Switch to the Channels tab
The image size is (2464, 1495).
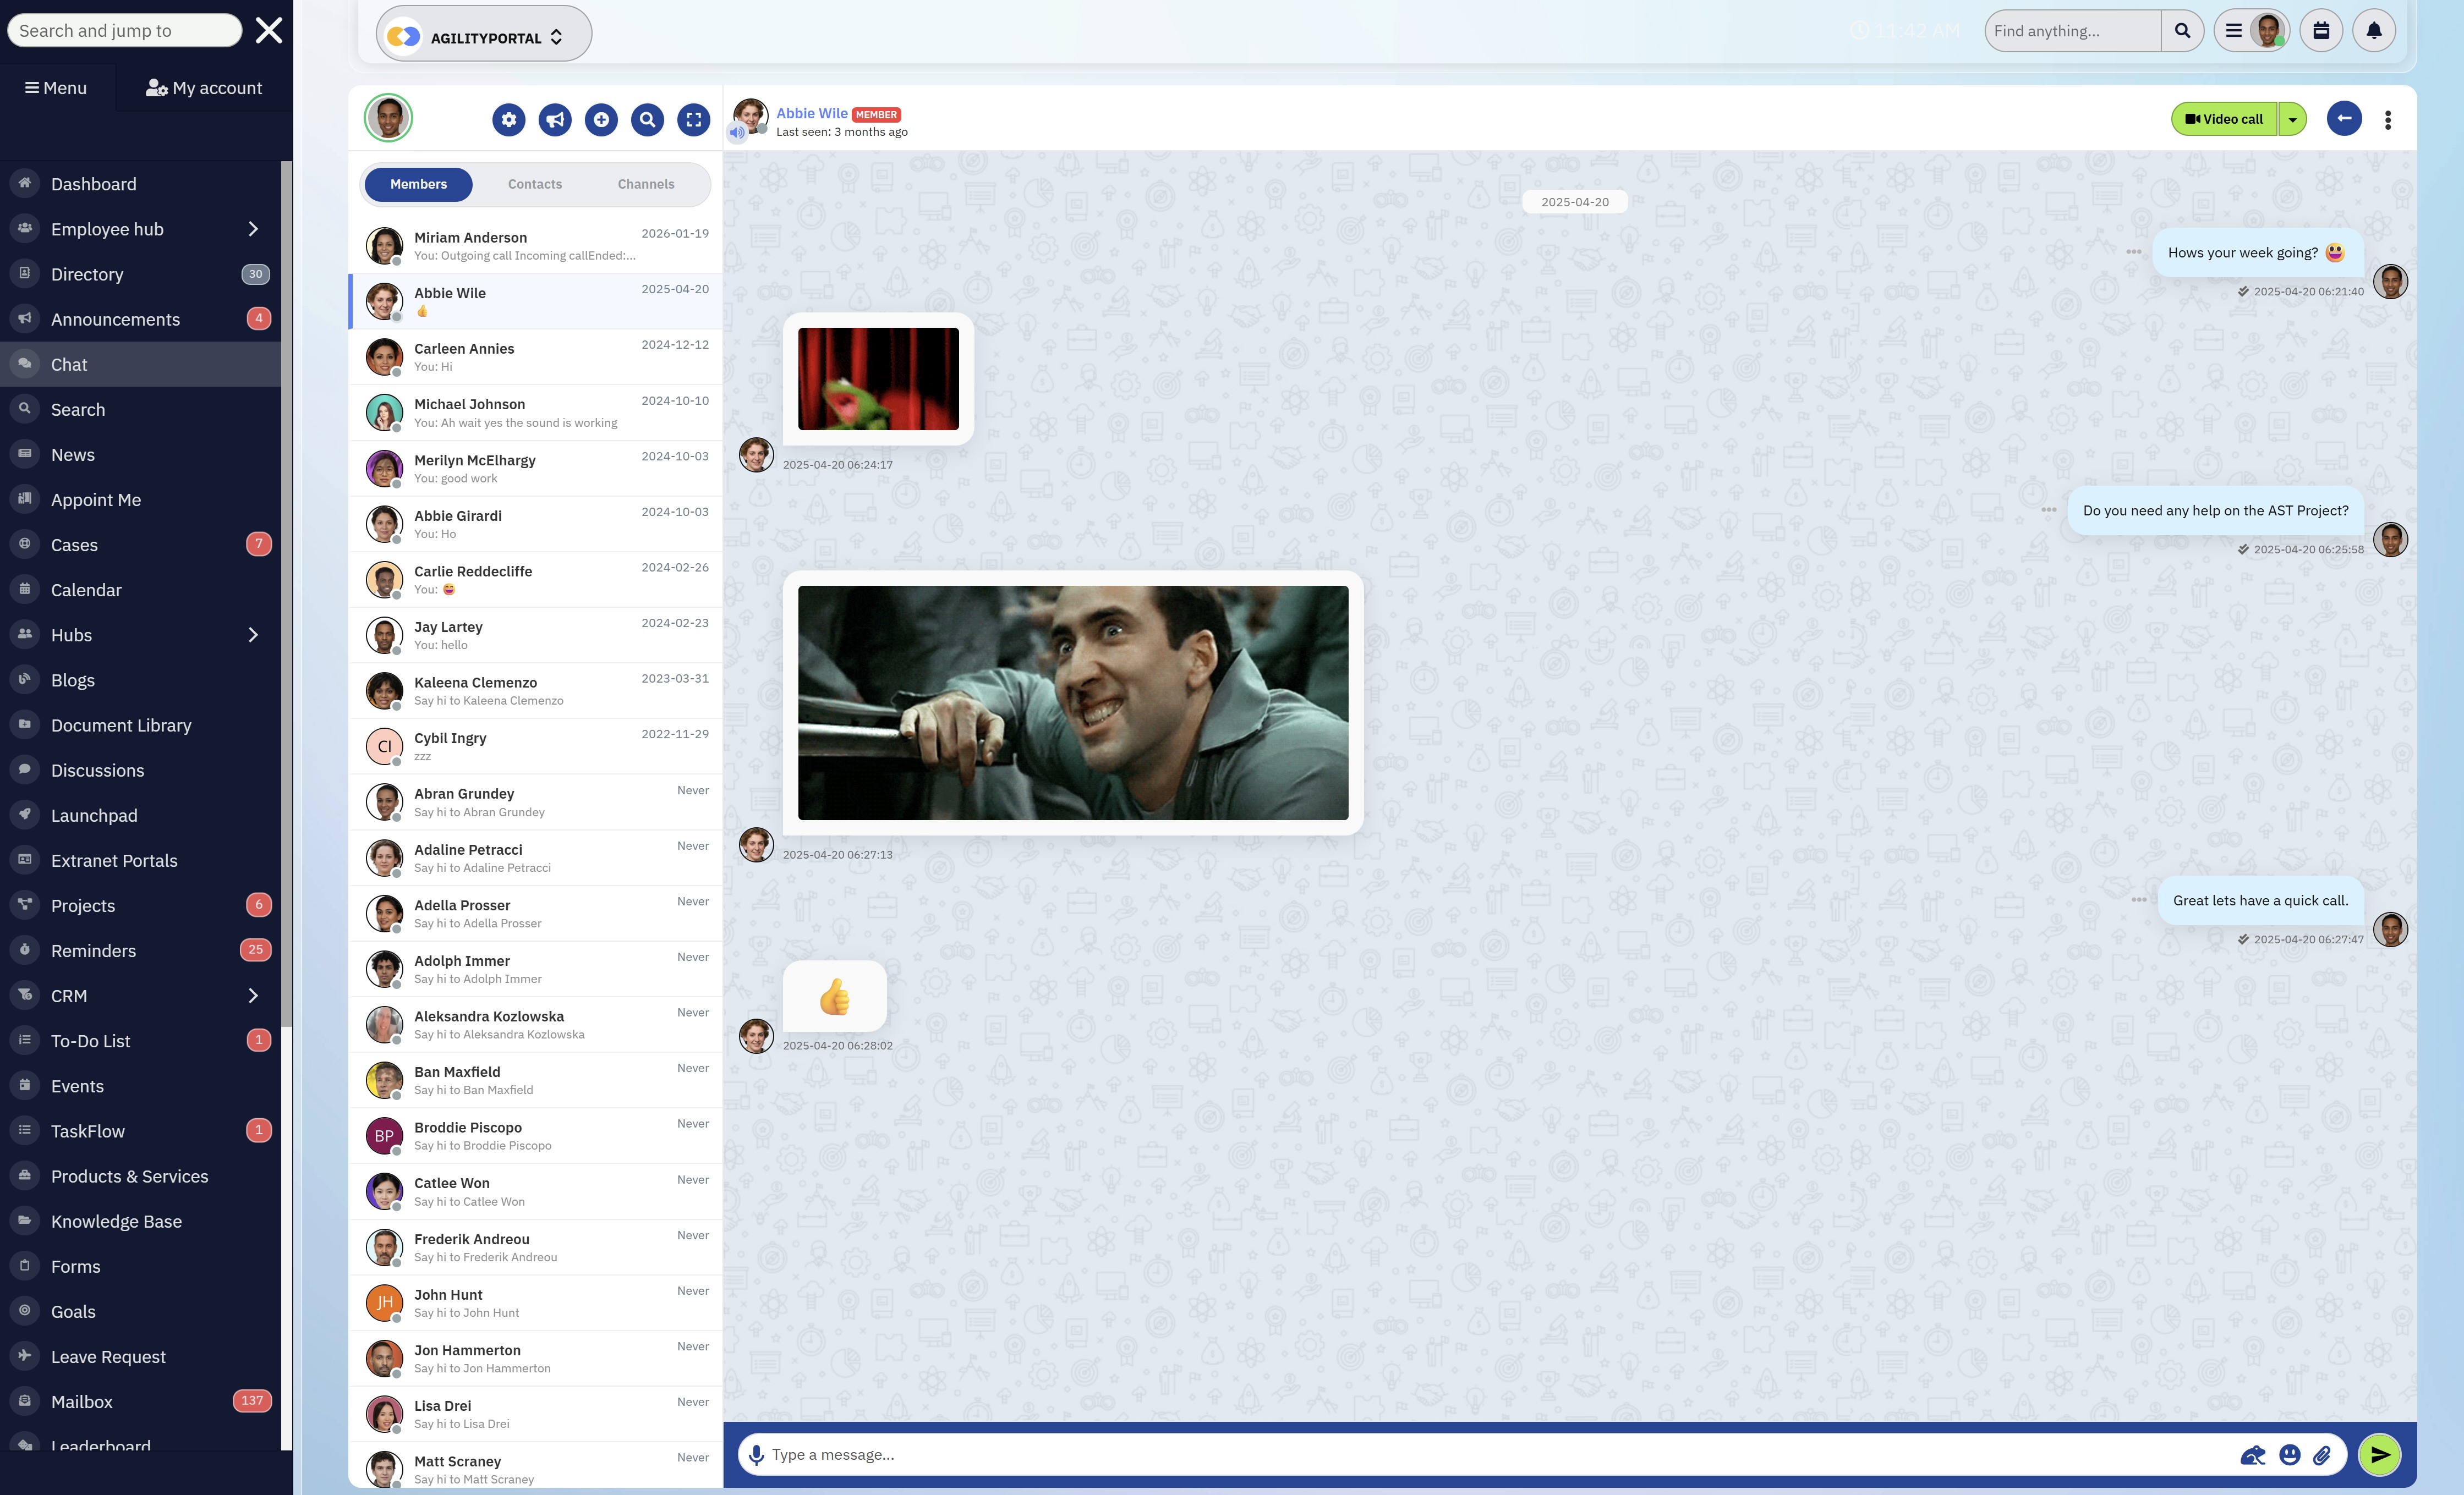click(645, 184)
